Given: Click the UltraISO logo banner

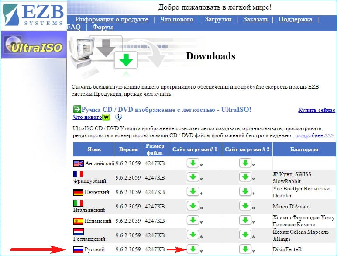Looking at the screenshot, I should click(x=33, y=45).
